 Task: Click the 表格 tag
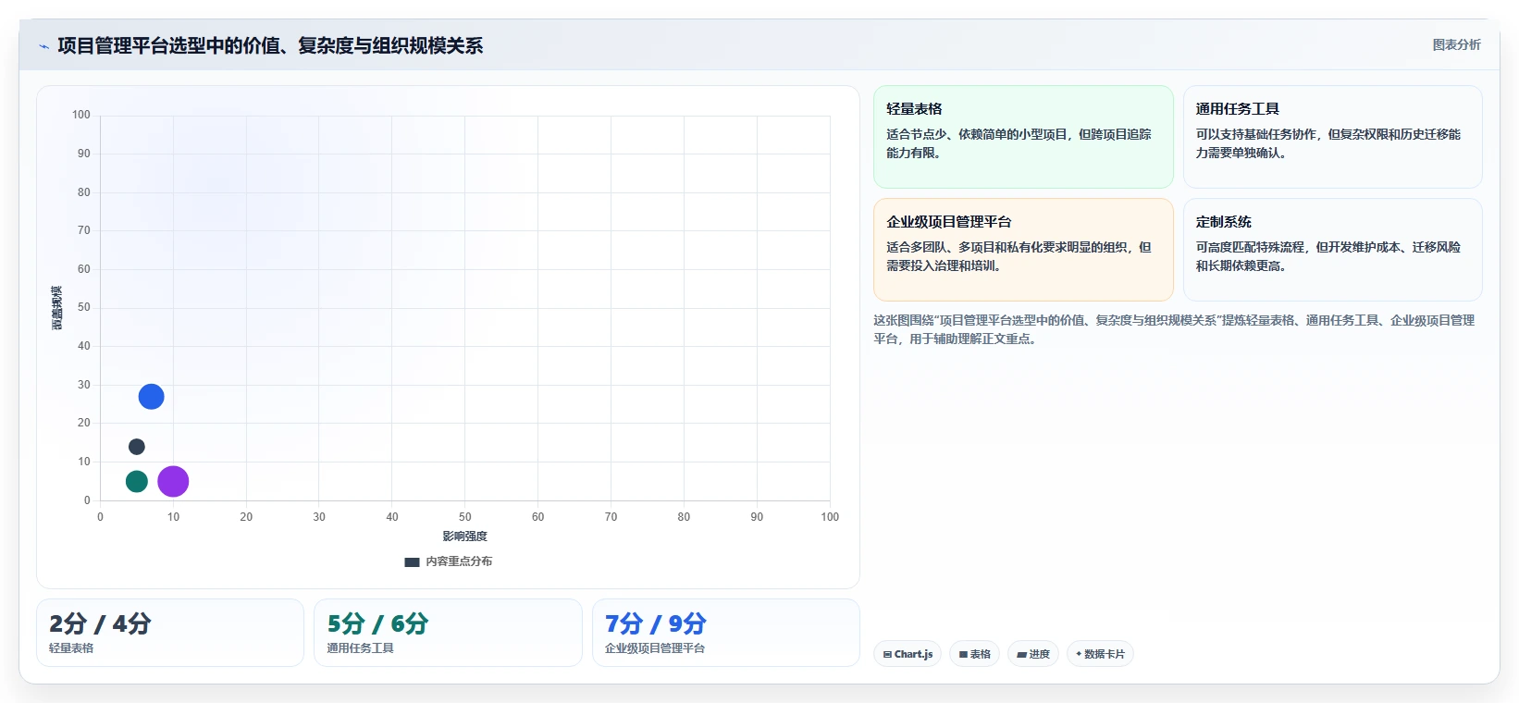(974, 654)
